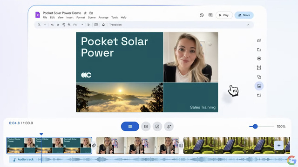This screenshot has width=298, height=167.
Task: Open version history clock icon
Action: [x=202, y=15]
